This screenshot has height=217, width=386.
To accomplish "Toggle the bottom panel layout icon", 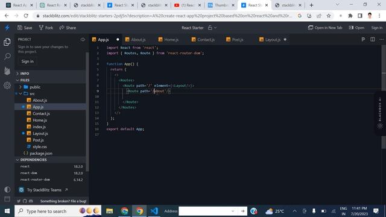I will [7, 199].
